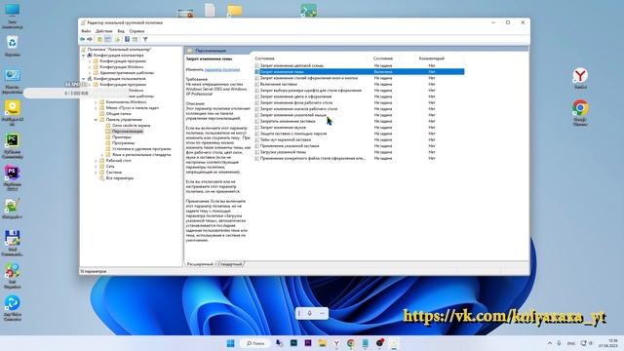Open the Действие menu

[x=104, y=31]
